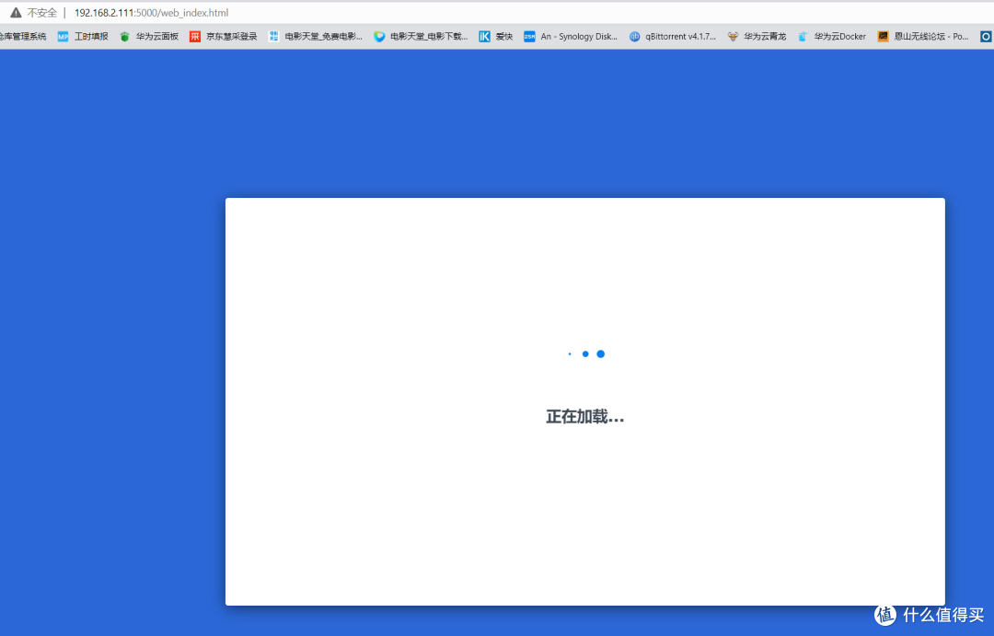Open the 工时填报 bookmark icon

[63, 37]
